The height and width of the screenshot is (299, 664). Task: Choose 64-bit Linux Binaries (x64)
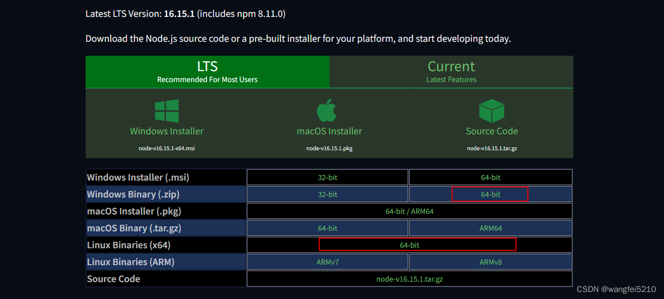[410, 245]
